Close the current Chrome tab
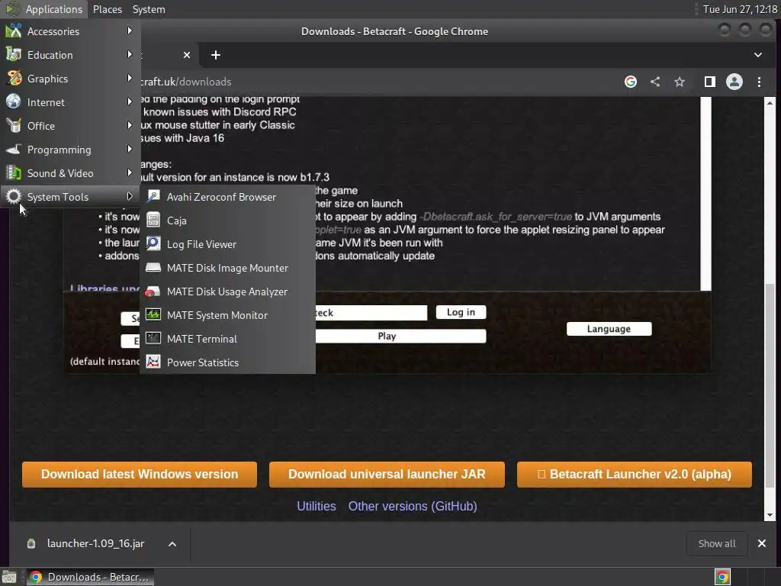 [x=187, y=55]
